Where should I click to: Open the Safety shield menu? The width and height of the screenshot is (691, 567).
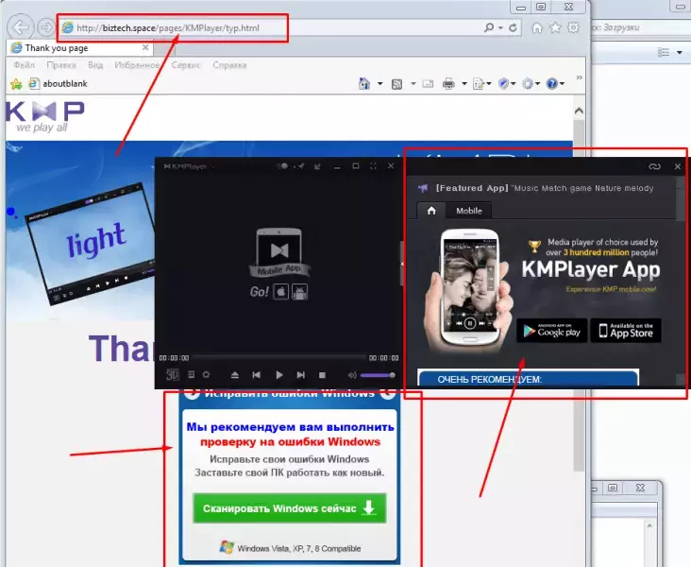click(506, 83)
